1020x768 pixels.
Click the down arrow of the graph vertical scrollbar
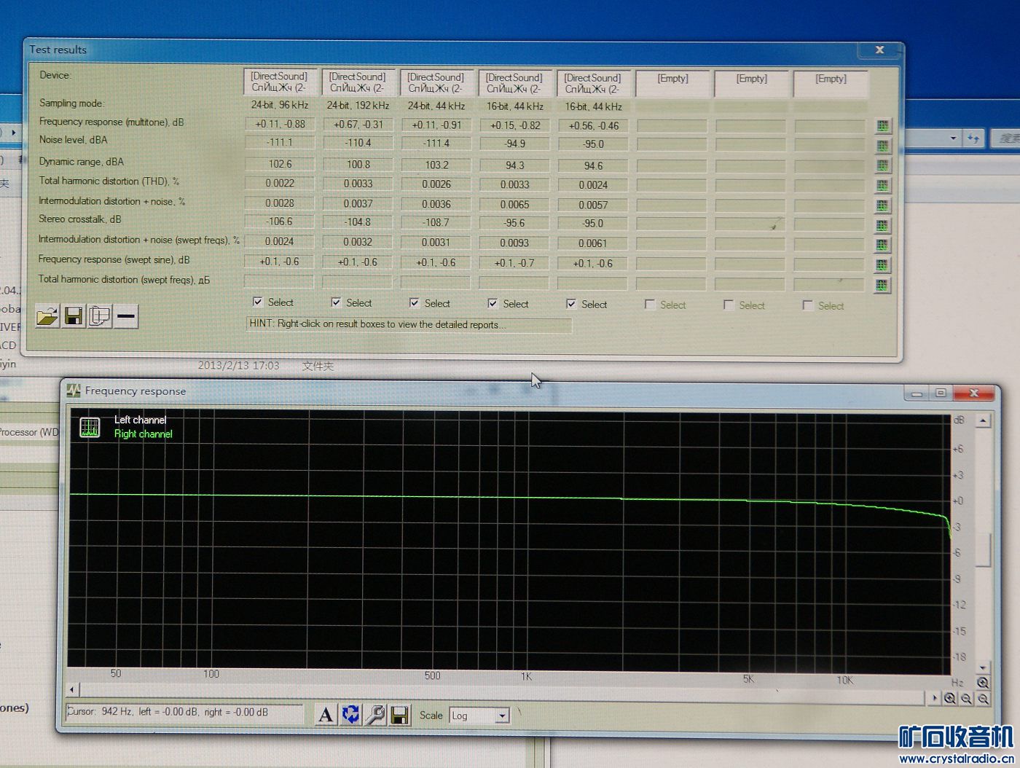click(983, 667)
